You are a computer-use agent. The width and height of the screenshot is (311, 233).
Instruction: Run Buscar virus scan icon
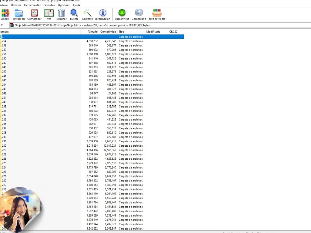[x=122, y=13]
